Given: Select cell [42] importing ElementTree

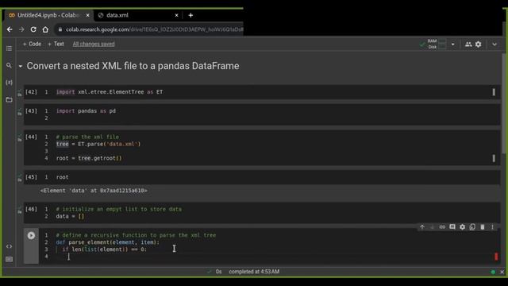Looking at the screenshot, I should pos(262,92).
